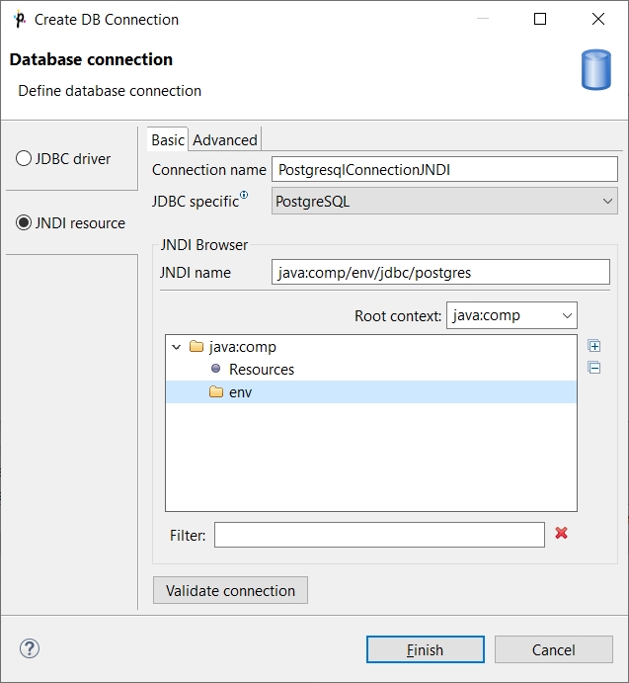
Task: Click the collapse all tree icon
Action: (x=593, y=368)
